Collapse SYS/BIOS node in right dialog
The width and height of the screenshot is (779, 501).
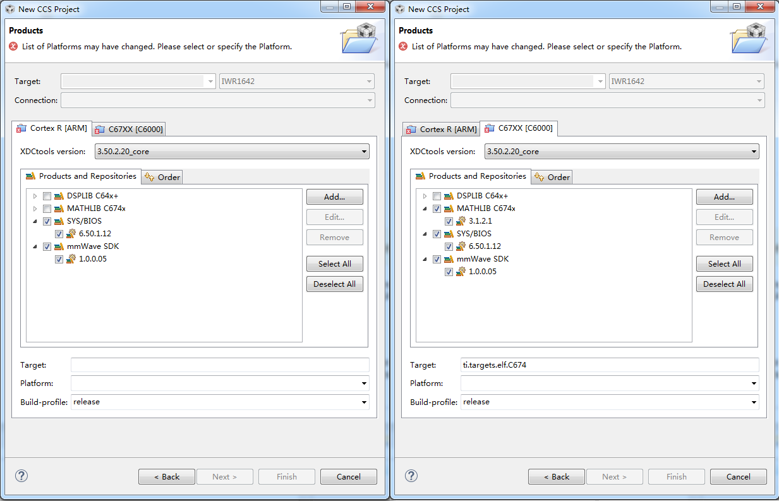(x=425, y=234)
